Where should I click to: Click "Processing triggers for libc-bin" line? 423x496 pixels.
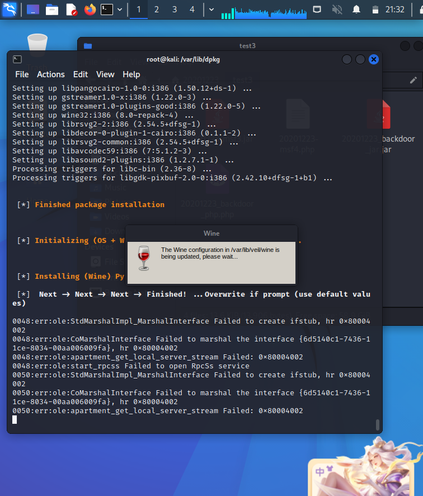tap(112, 169)
